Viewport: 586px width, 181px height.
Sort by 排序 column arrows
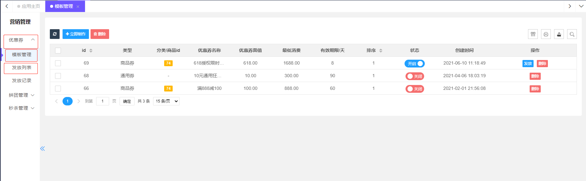point(381,51)
